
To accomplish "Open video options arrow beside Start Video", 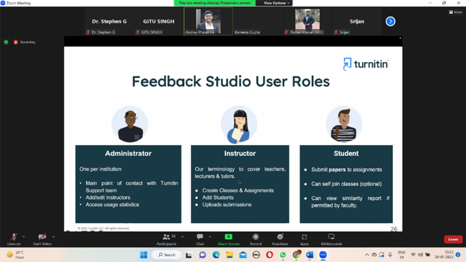I will click(53, 237).
